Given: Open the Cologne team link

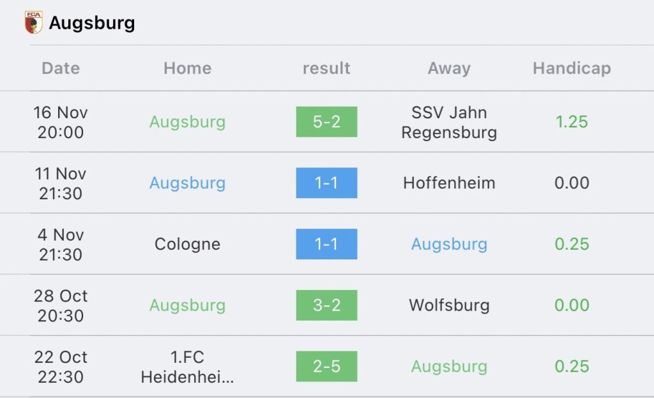Looking at the screenshot, I should tap(187, 244).
